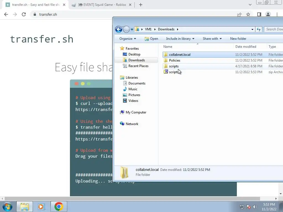Open Chrome tab search chevron
This screenshot has height=212, width=283.
tap(250, 5)
